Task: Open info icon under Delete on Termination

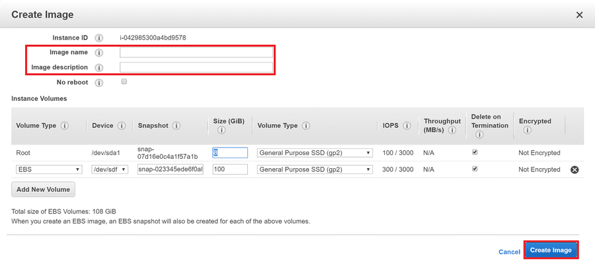Action: [479, 134]
